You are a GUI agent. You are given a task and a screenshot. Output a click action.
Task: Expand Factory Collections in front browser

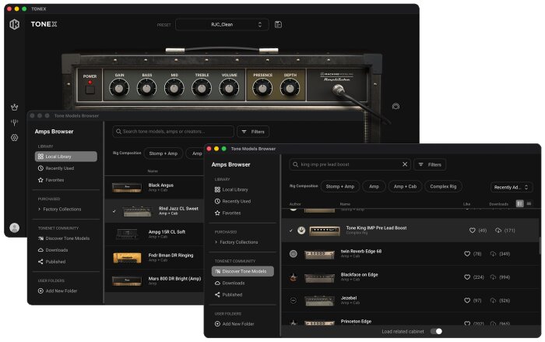pos(237,242)
